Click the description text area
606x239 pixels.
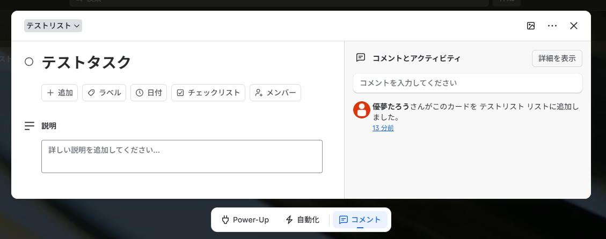click(x=182, y=156)
